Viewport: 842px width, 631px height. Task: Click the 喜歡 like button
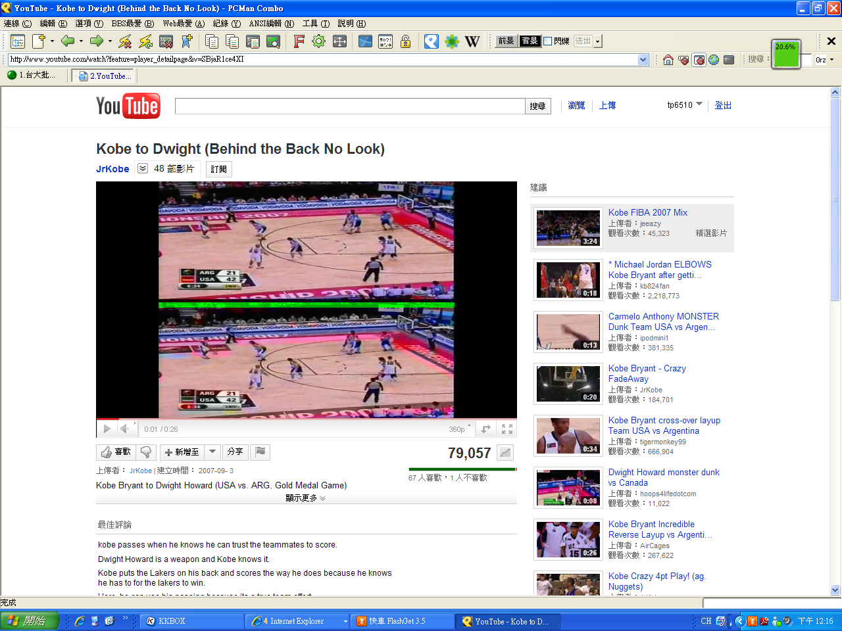pos(115,452)
